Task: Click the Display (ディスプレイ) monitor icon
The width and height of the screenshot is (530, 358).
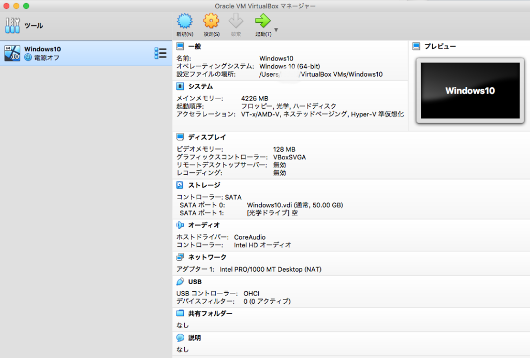Action: click(180, 137)
